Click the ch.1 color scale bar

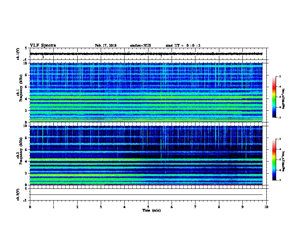[274, 97]
